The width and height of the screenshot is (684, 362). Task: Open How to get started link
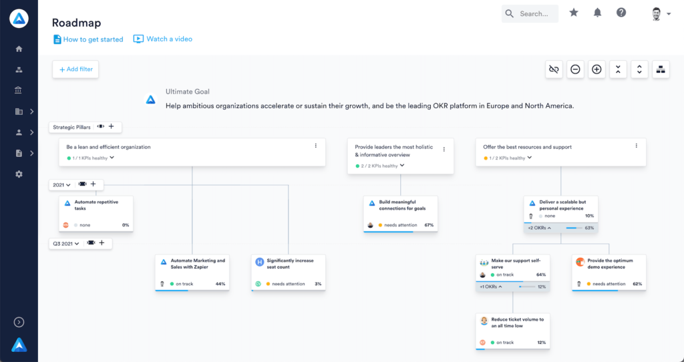tap(88, 39)
